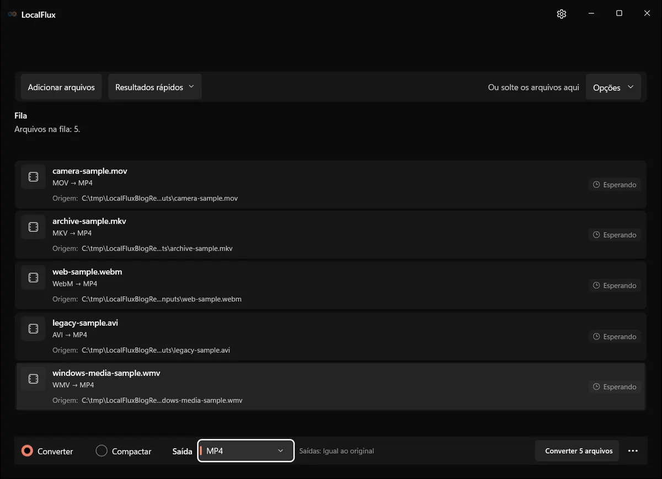Image resolution: width=662 pixels, height=479 pixels.
Task: Open the MP4 output format combo box
Action: (245, 451)
